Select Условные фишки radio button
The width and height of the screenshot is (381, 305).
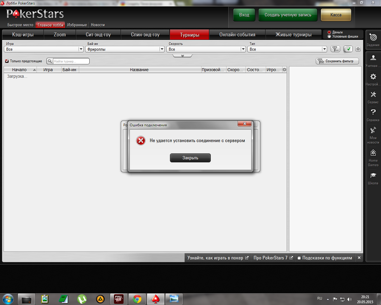(x=329, y=36)
